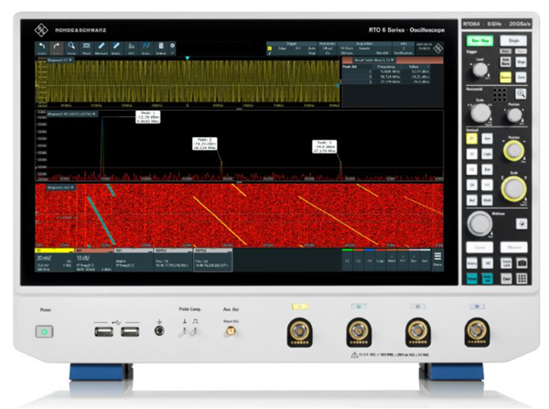Click the Delete trash icon in toolbar
549x409 pixels.
[x=161, y=47]
